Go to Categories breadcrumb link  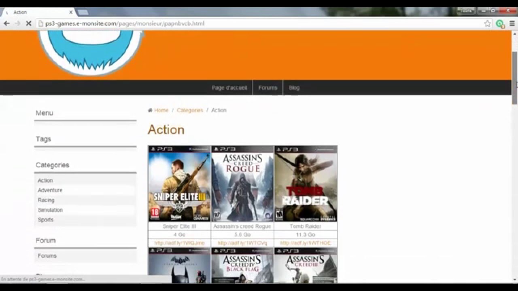[190, 110]
